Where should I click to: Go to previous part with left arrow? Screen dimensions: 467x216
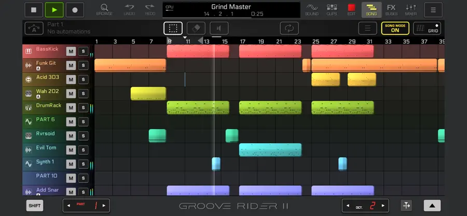(69, 206)
